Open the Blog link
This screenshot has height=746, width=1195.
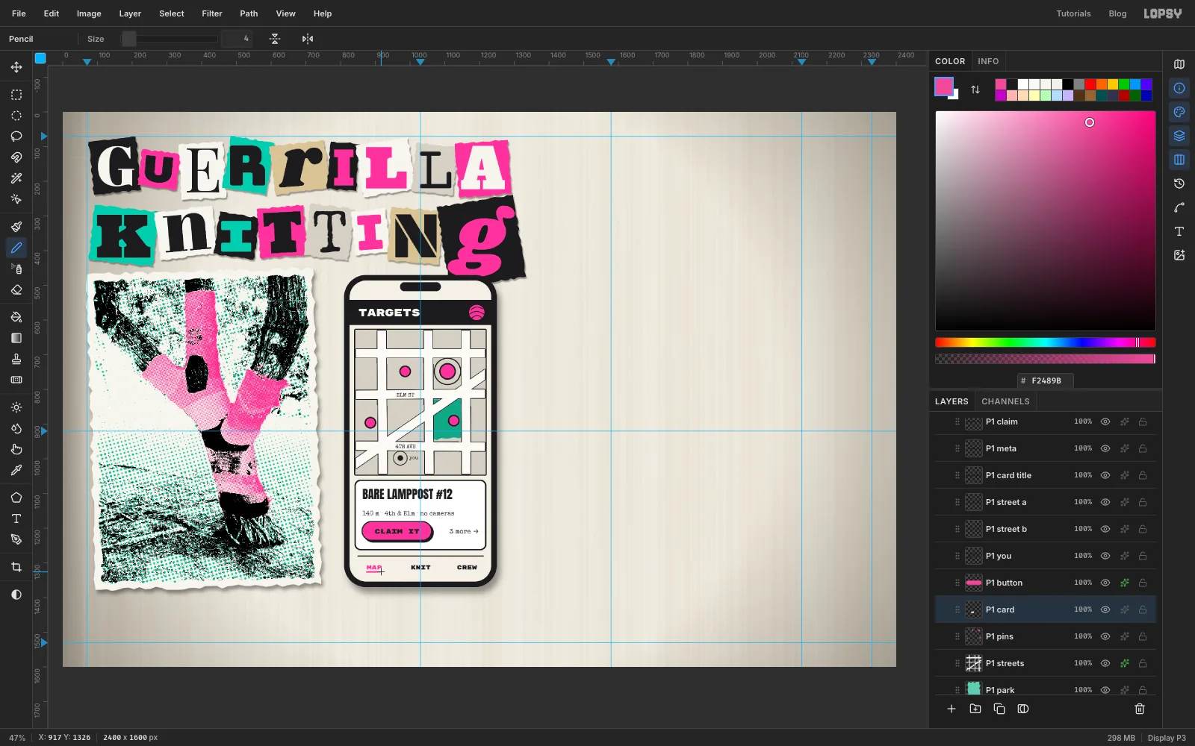point(1117,13)
